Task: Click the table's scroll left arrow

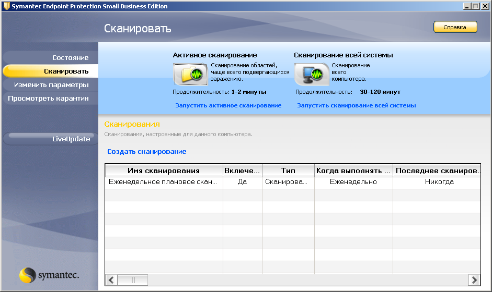Action: [x=111, y=280]
